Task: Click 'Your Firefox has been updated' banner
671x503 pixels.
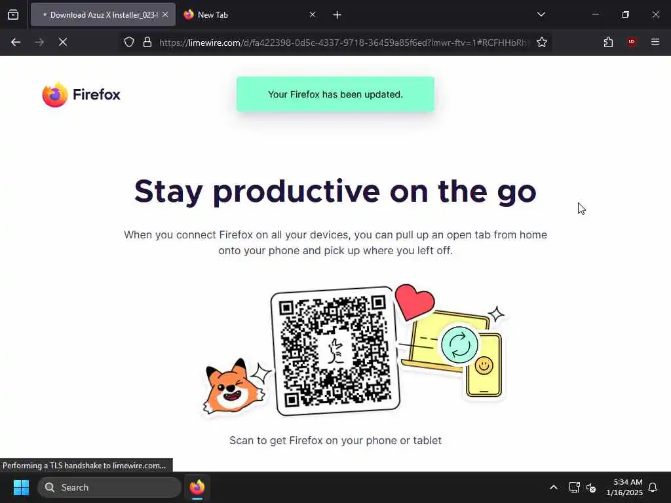Action: pos(335,94)
